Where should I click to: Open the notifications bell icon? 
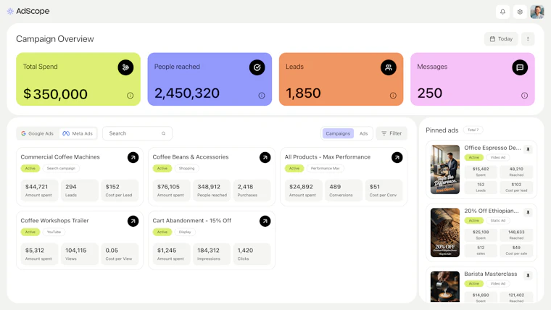[502, 12]
